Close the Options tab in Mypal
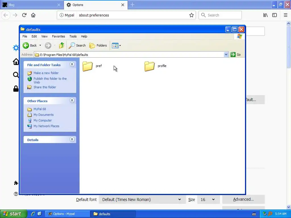The width and height of the screenshot is (291, 218). tap(123, 5)
